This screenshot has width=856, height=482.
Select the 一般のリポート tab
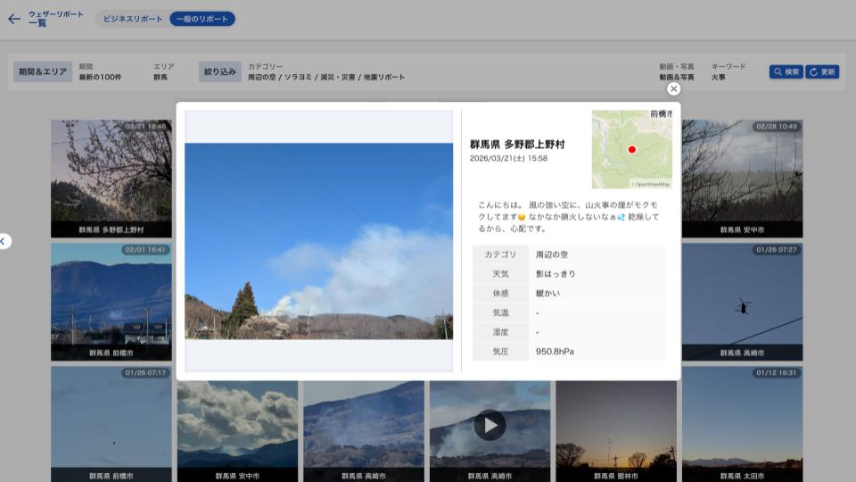point(202,19)
